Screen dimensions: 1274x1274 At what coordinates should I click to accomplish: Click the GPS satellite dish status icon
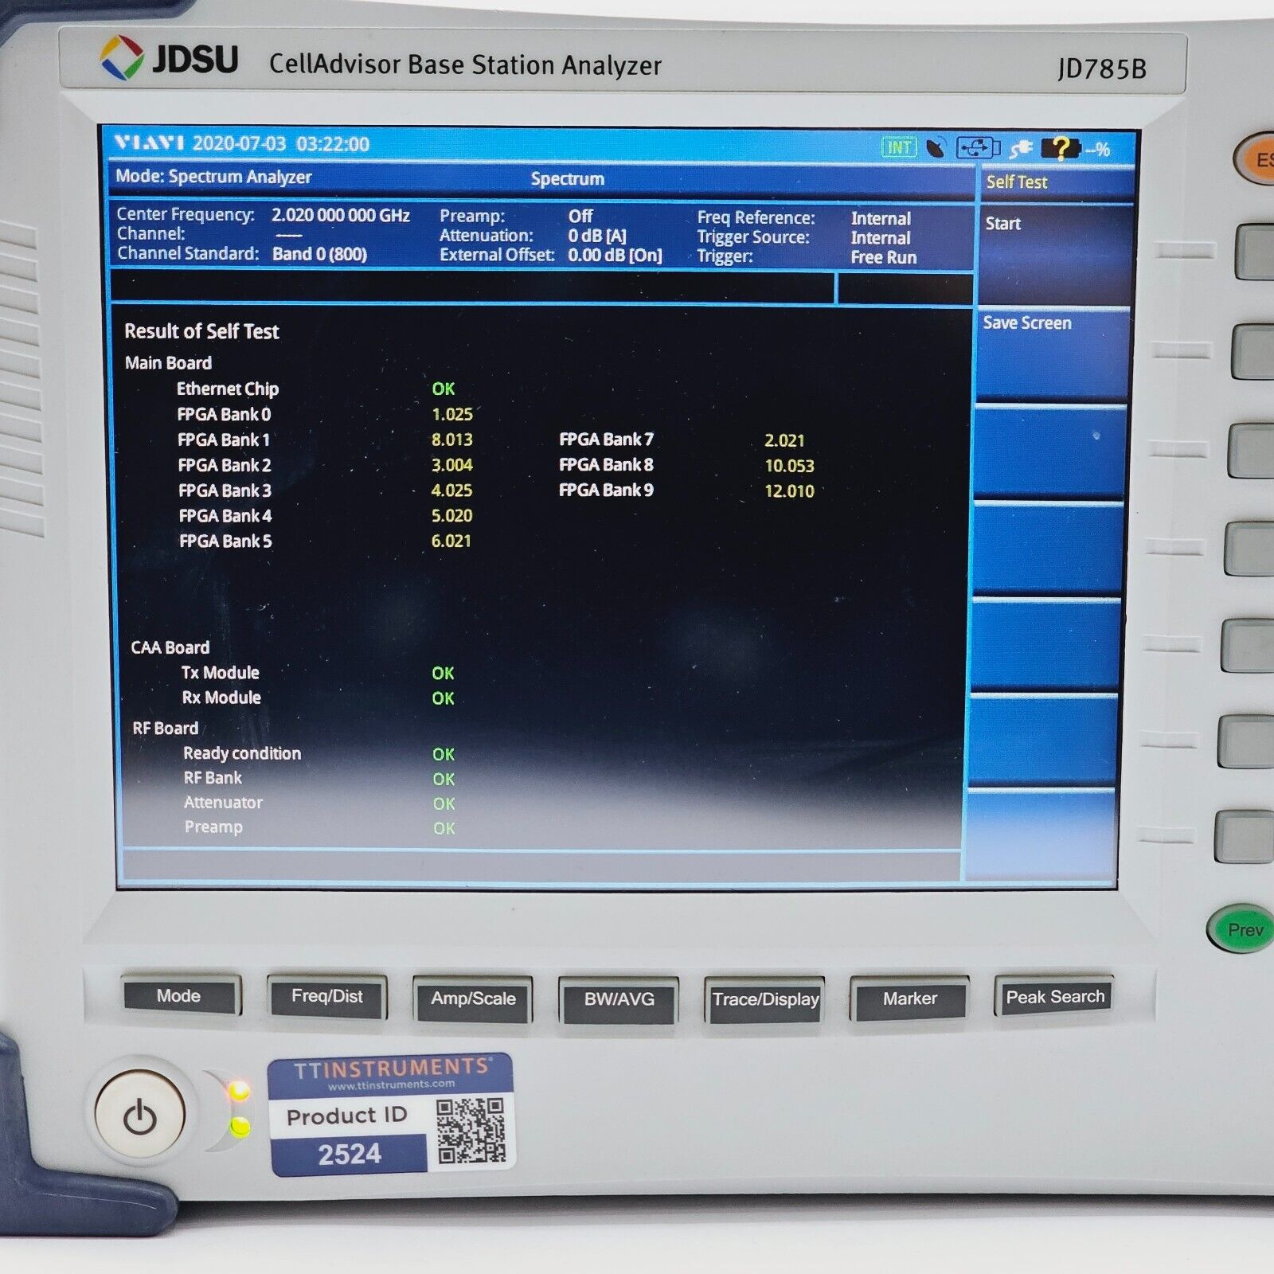(x=936, y=147)
